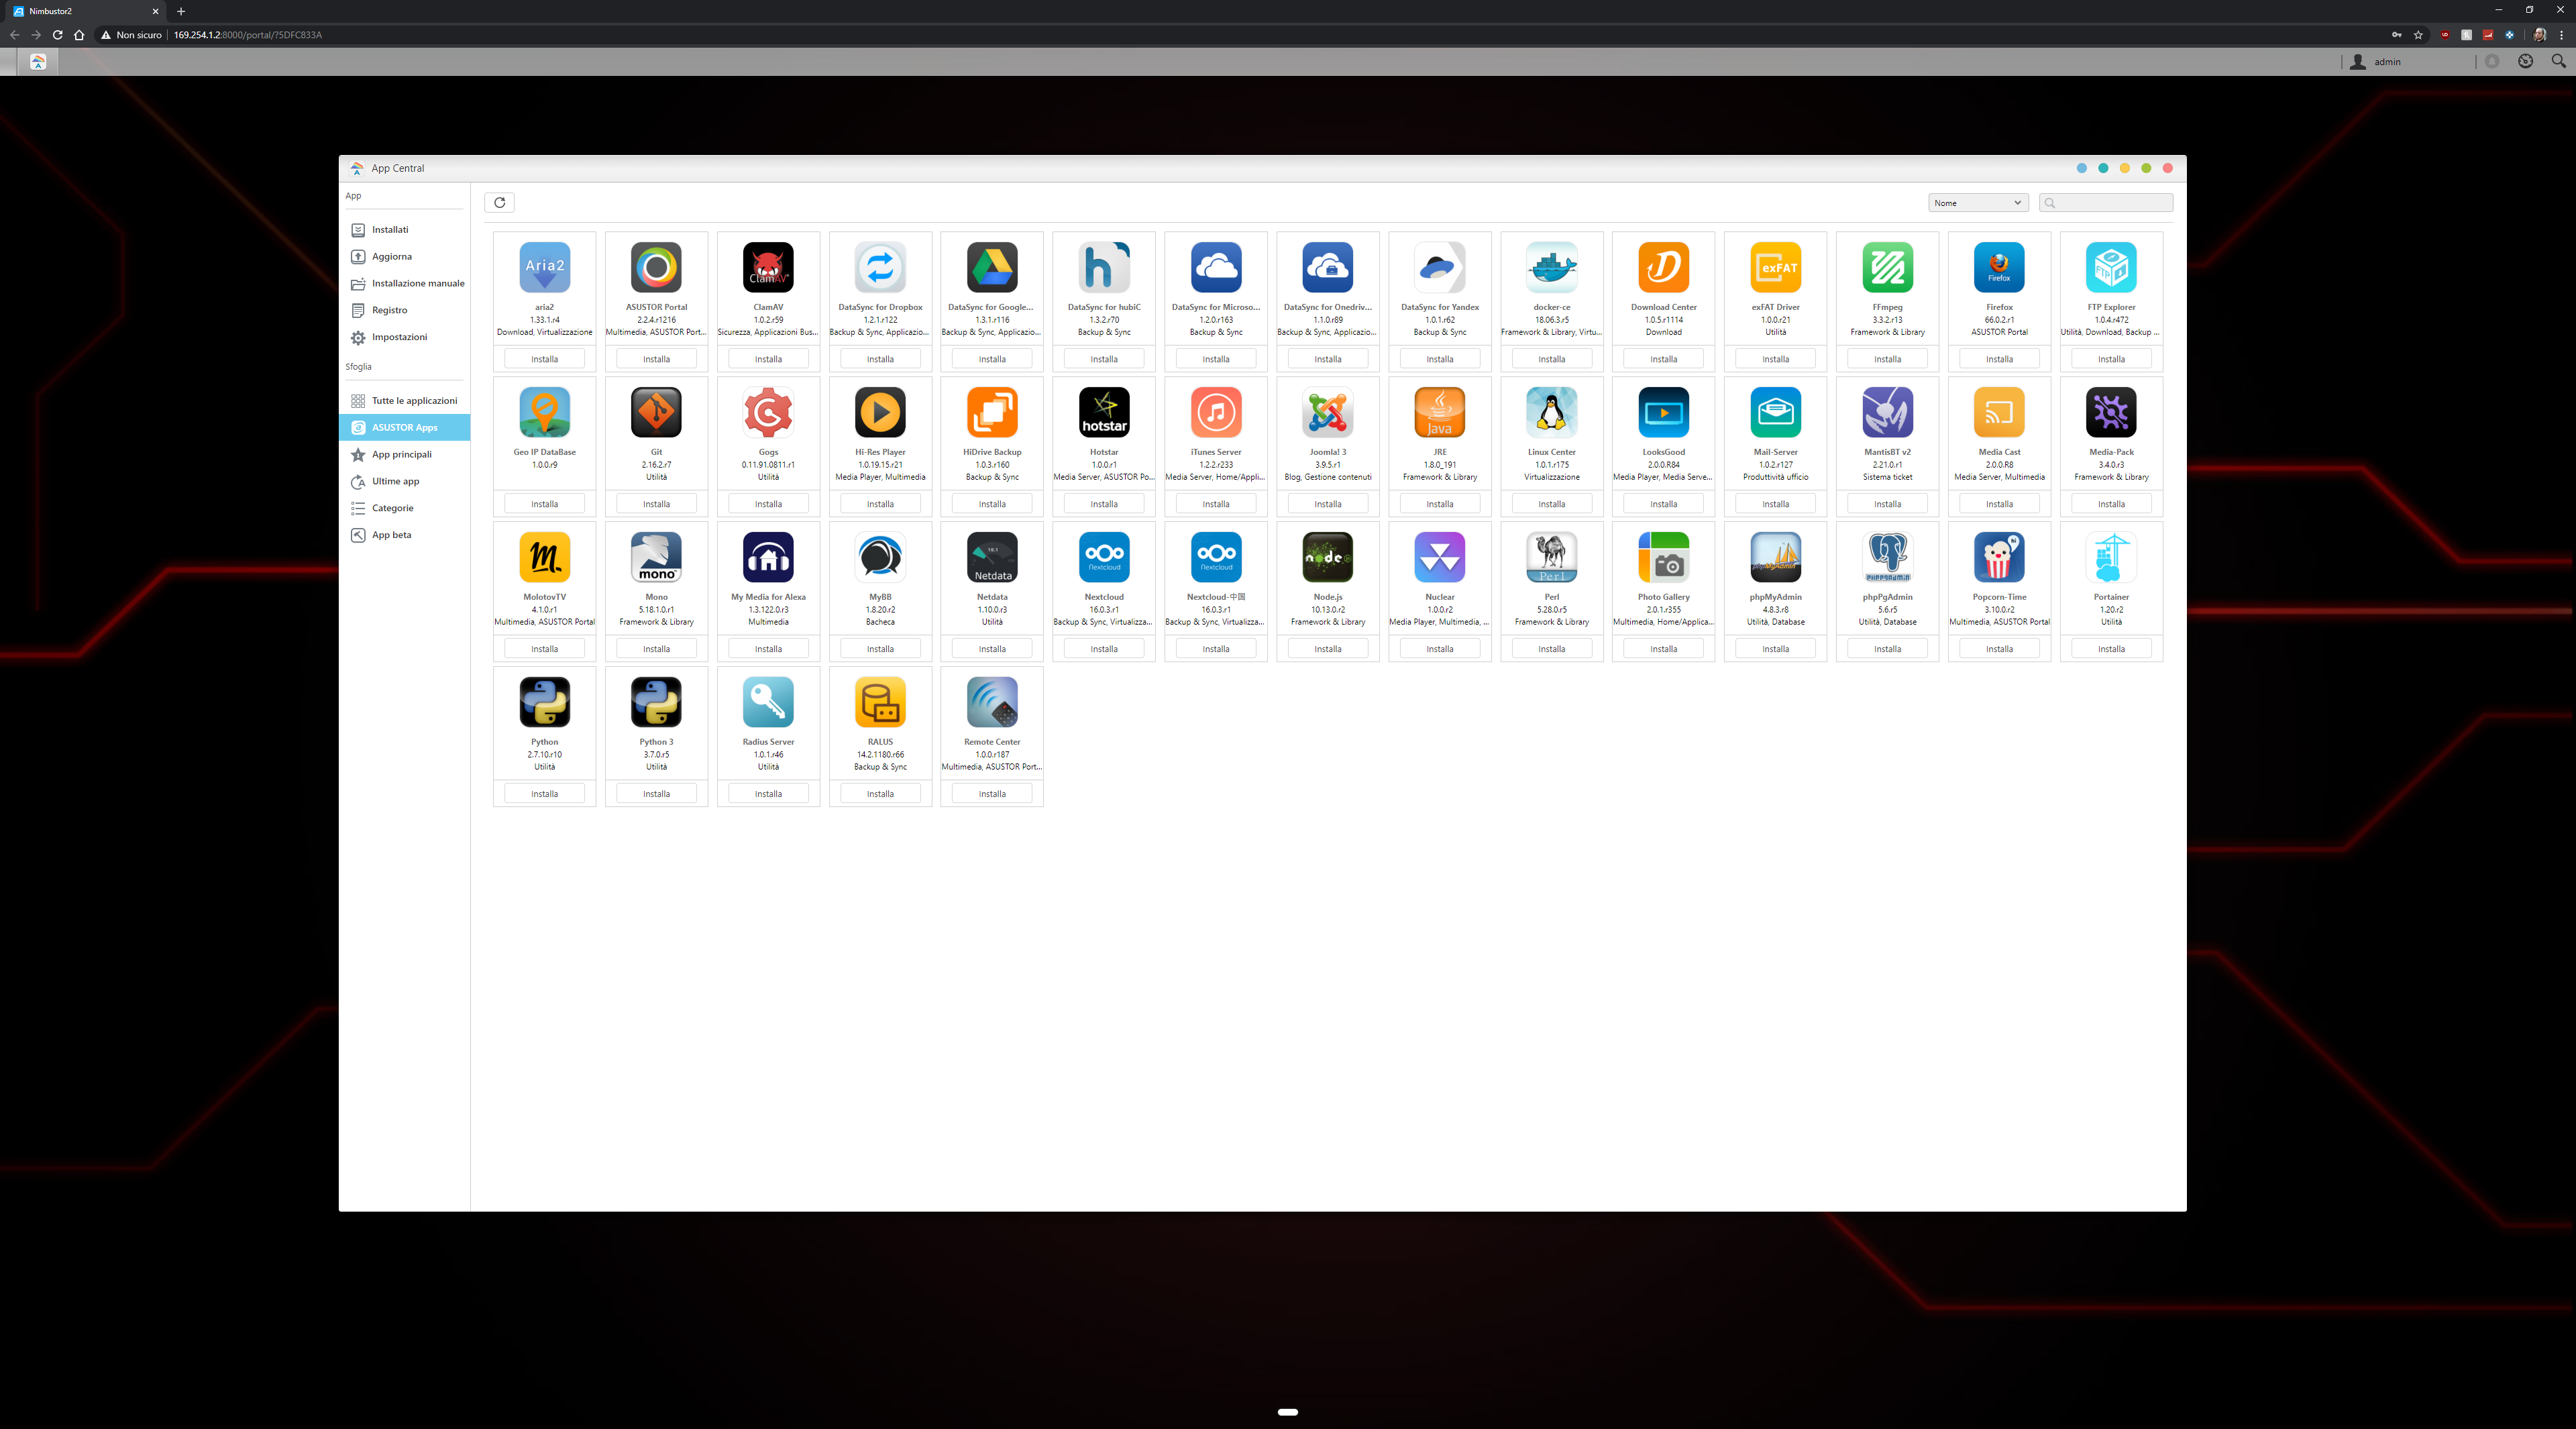Select the ClamAV app icon
Image resolution: width=2576 pixels, height=1429 pixels.
(x=768, y=267)
